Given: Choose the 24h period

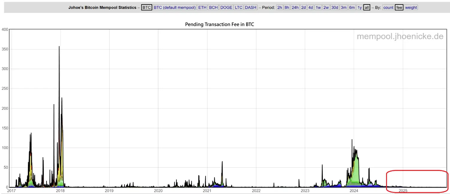Looking at the screenshot, I should point(295,7).
